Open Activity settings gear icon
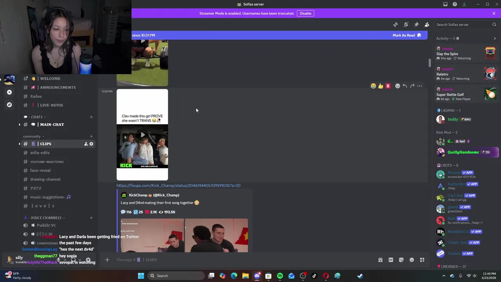This screenshot has width=501, height=282. pos(458,38)
